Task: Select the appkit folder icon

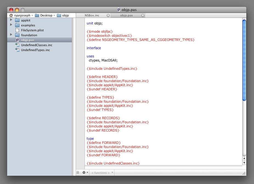Action: tap(17, 20)
